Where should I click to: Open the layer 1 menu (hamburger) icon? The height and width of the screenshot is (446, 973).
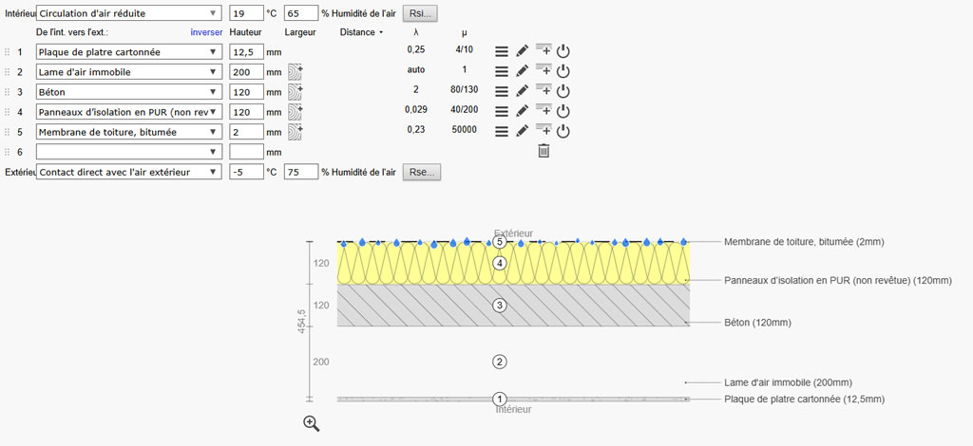(502, 51)
